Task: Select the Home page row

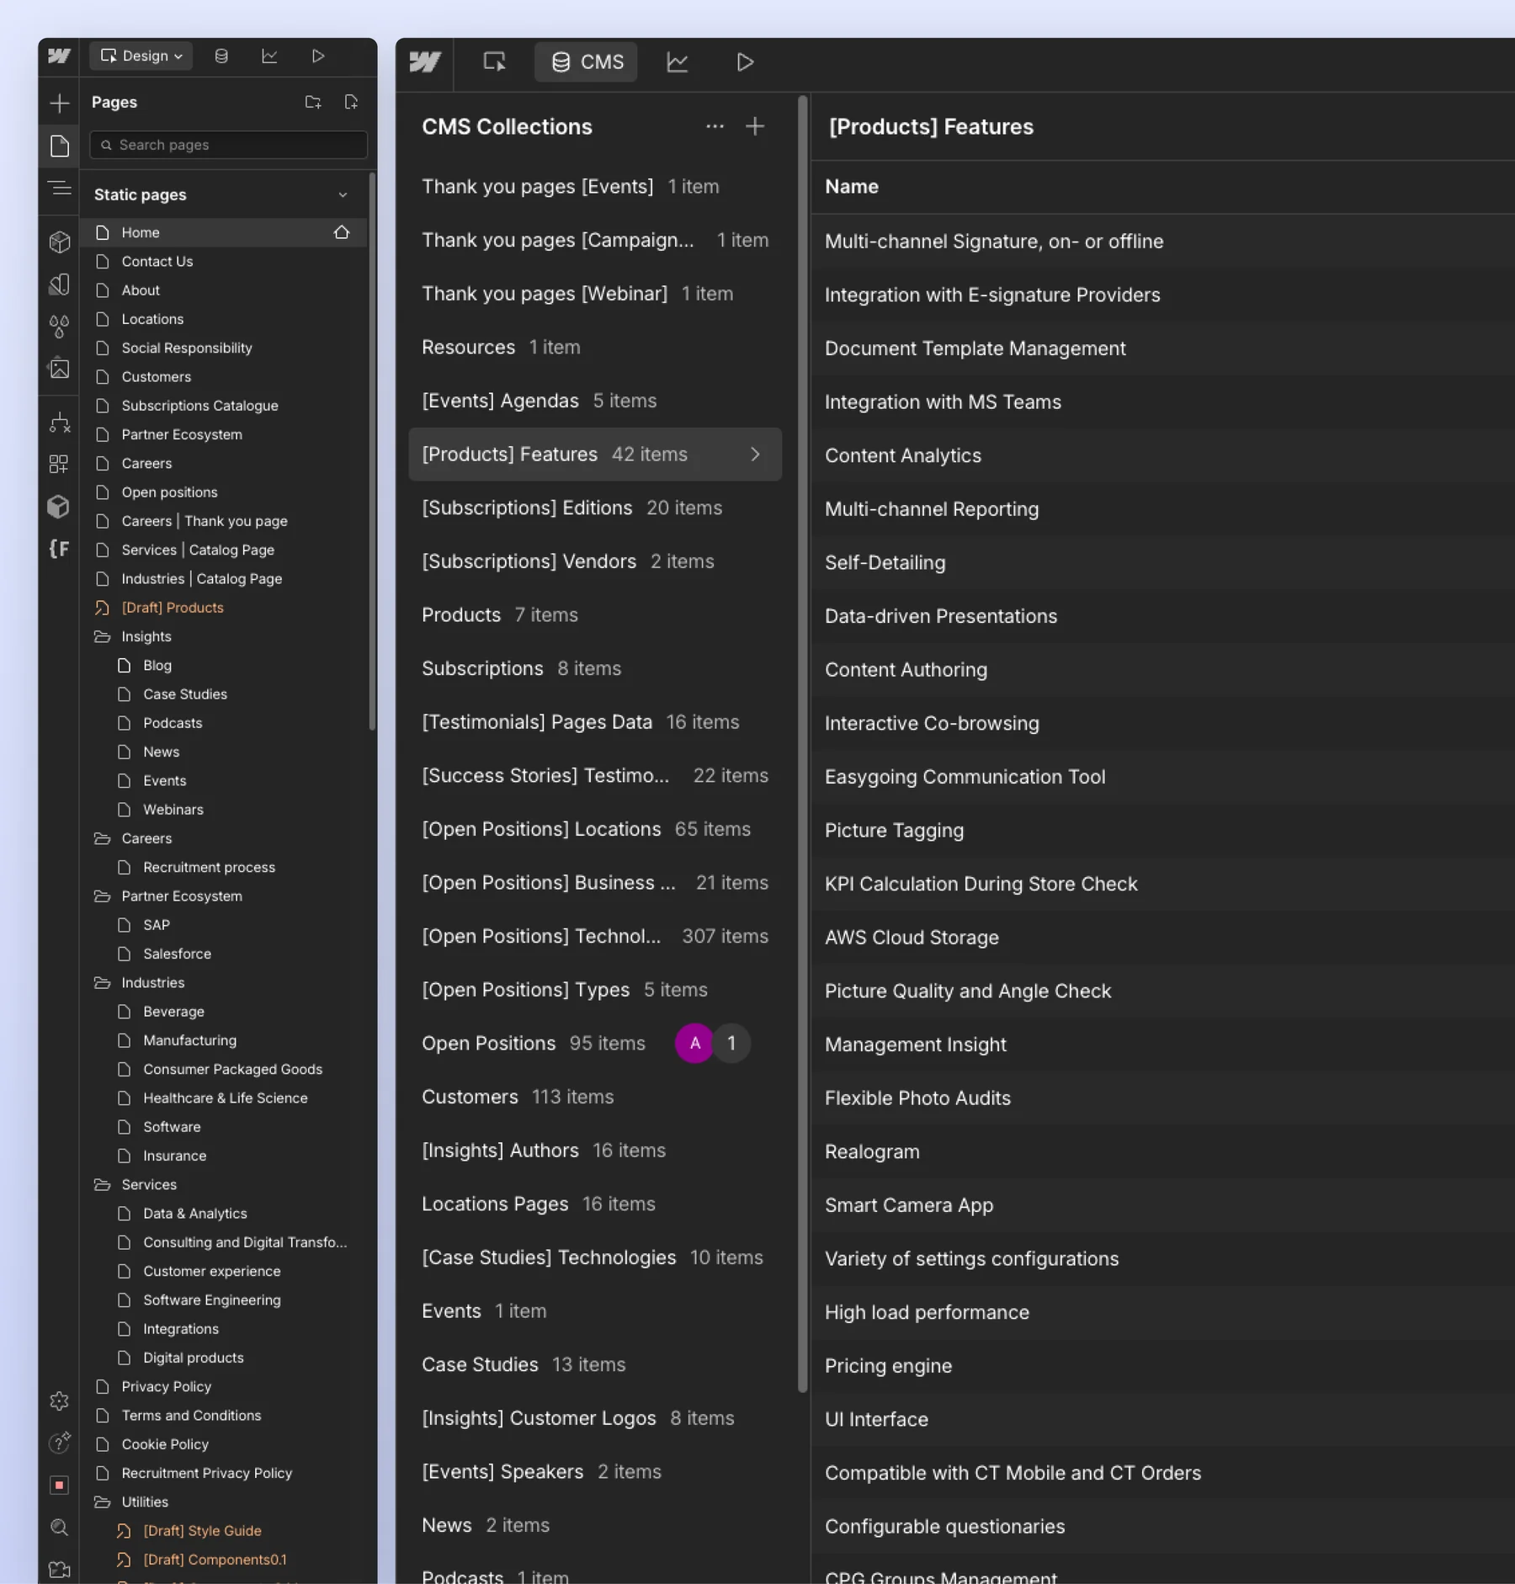Action: coord(224,232)
